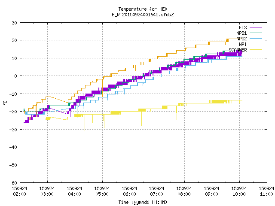Click the y-axis value 10
This screenshot has width=275, height=206.
point(14,58)
